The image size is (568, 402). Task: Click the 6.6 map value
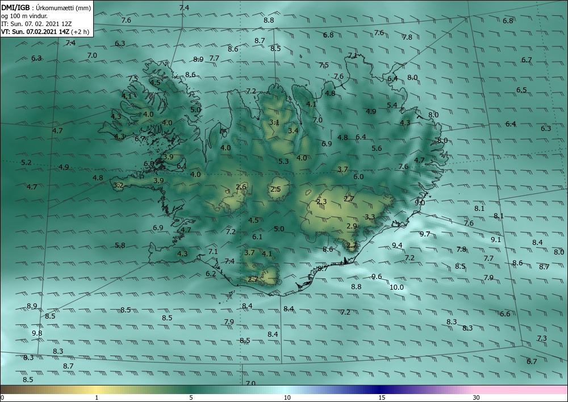tap(505, 314)
